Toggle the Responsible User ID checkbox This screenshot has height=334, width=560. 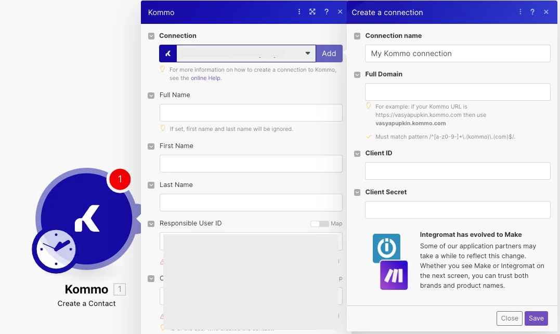point(151,224)
